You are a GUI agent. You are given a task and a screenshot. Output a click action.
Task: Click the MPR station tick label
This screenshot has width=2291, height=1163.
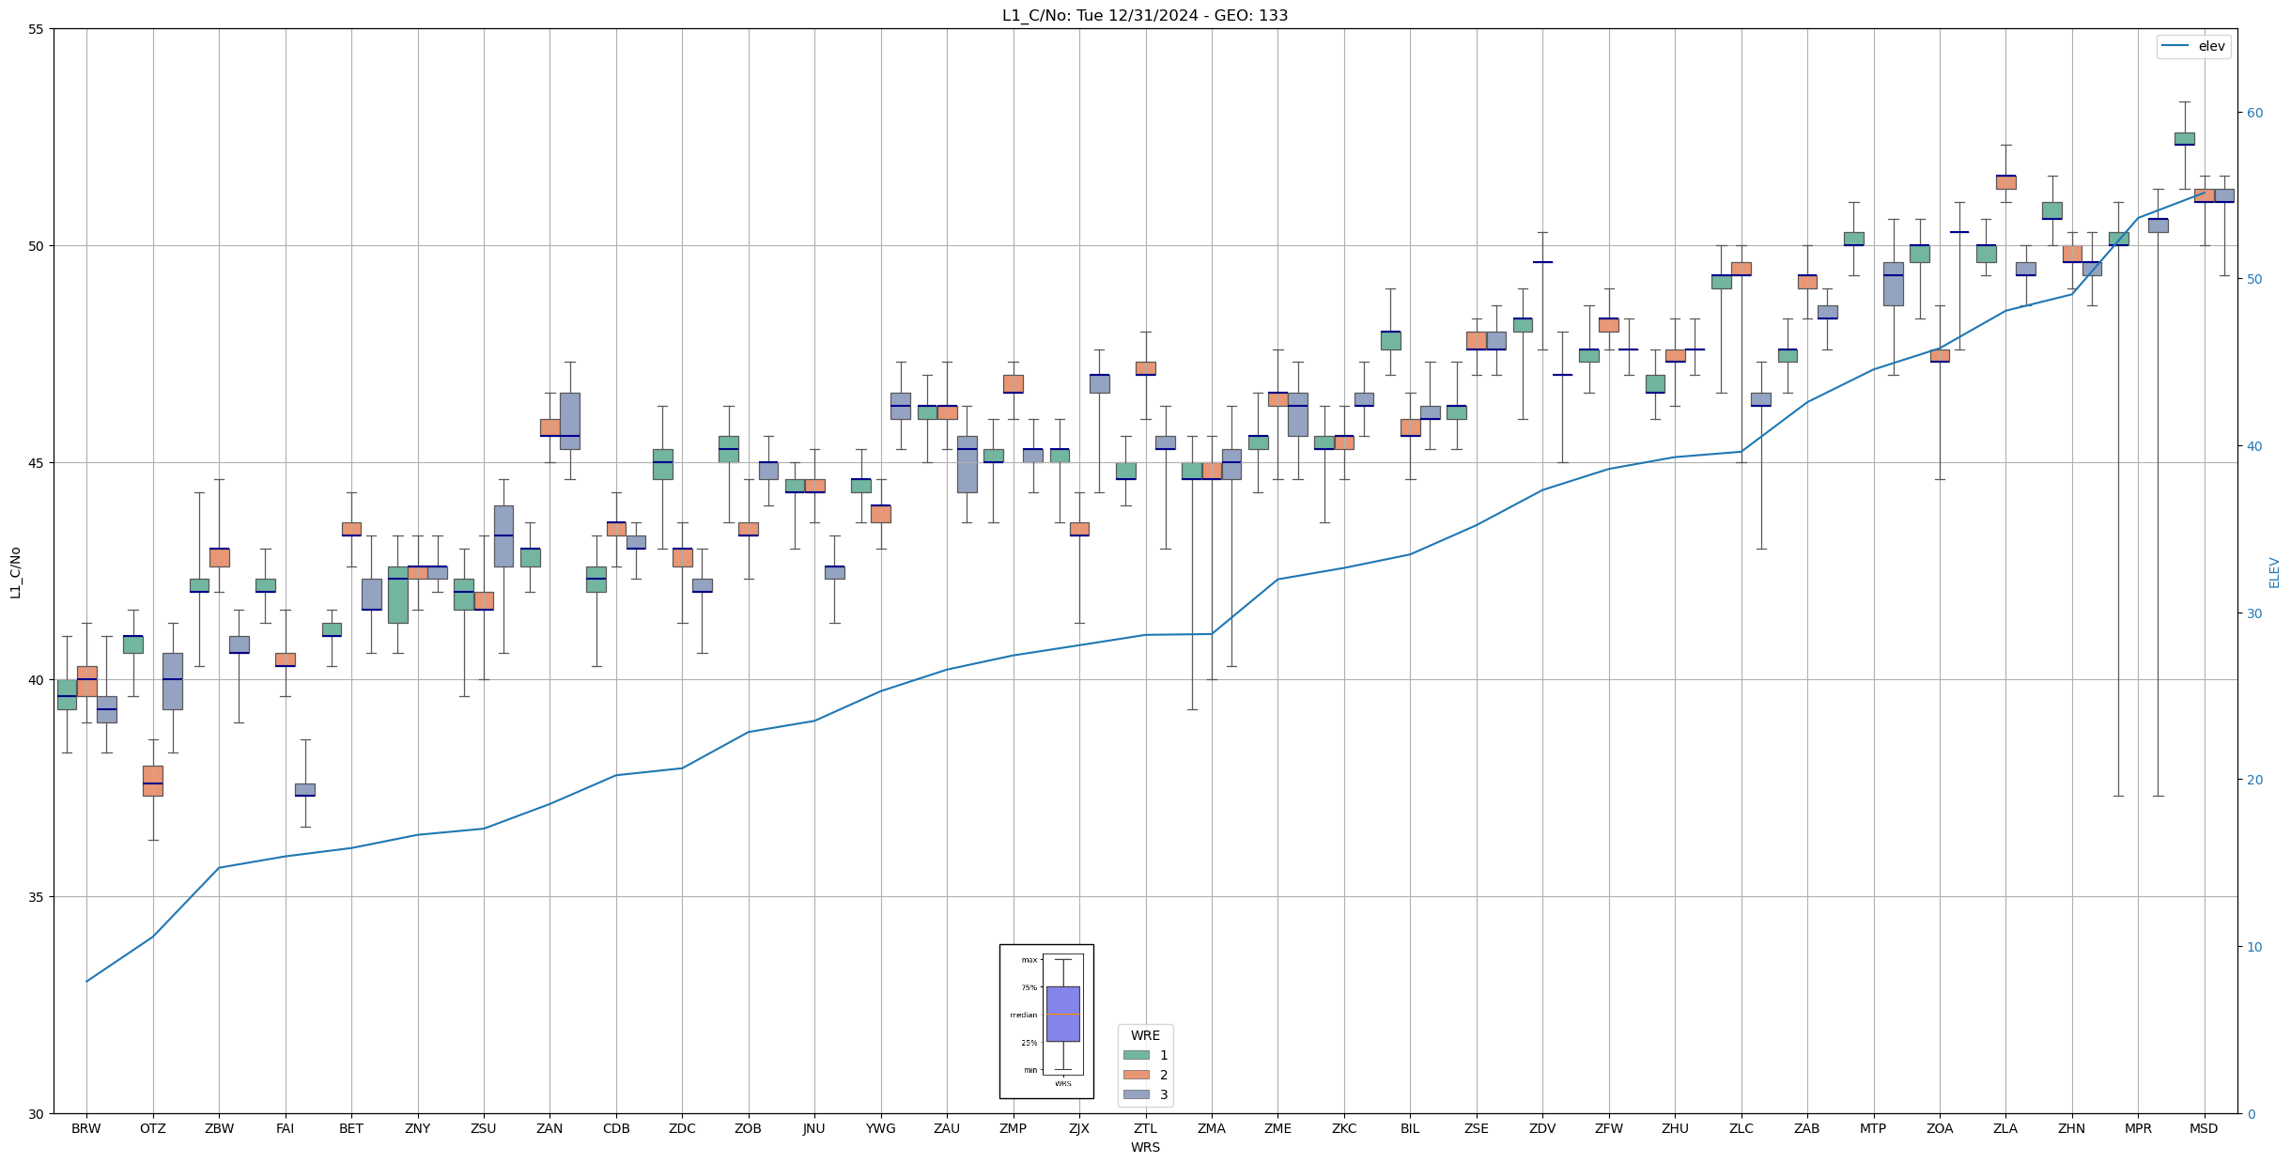point(2138,1128)
